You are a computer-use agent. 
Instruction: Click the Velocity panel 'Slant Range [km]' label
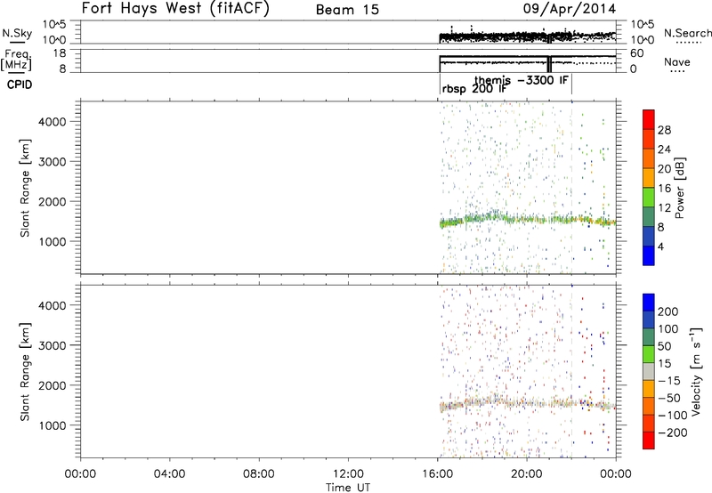click(x=25, y=372)
